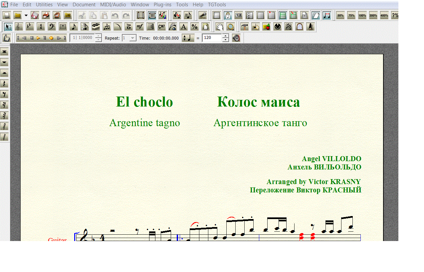Pick the Smart Shape slur tool

click(117, 27)
